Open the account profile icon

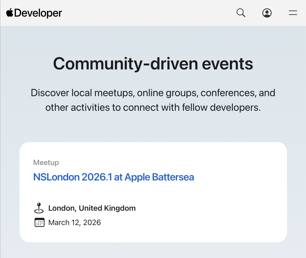267,13
